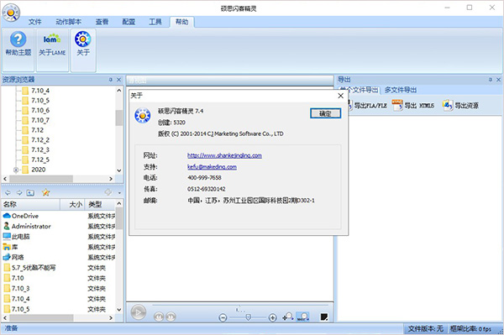504x335 pixels.
Task: Open the 动作脚本 ribbon tab
Action: coord(69,22)
